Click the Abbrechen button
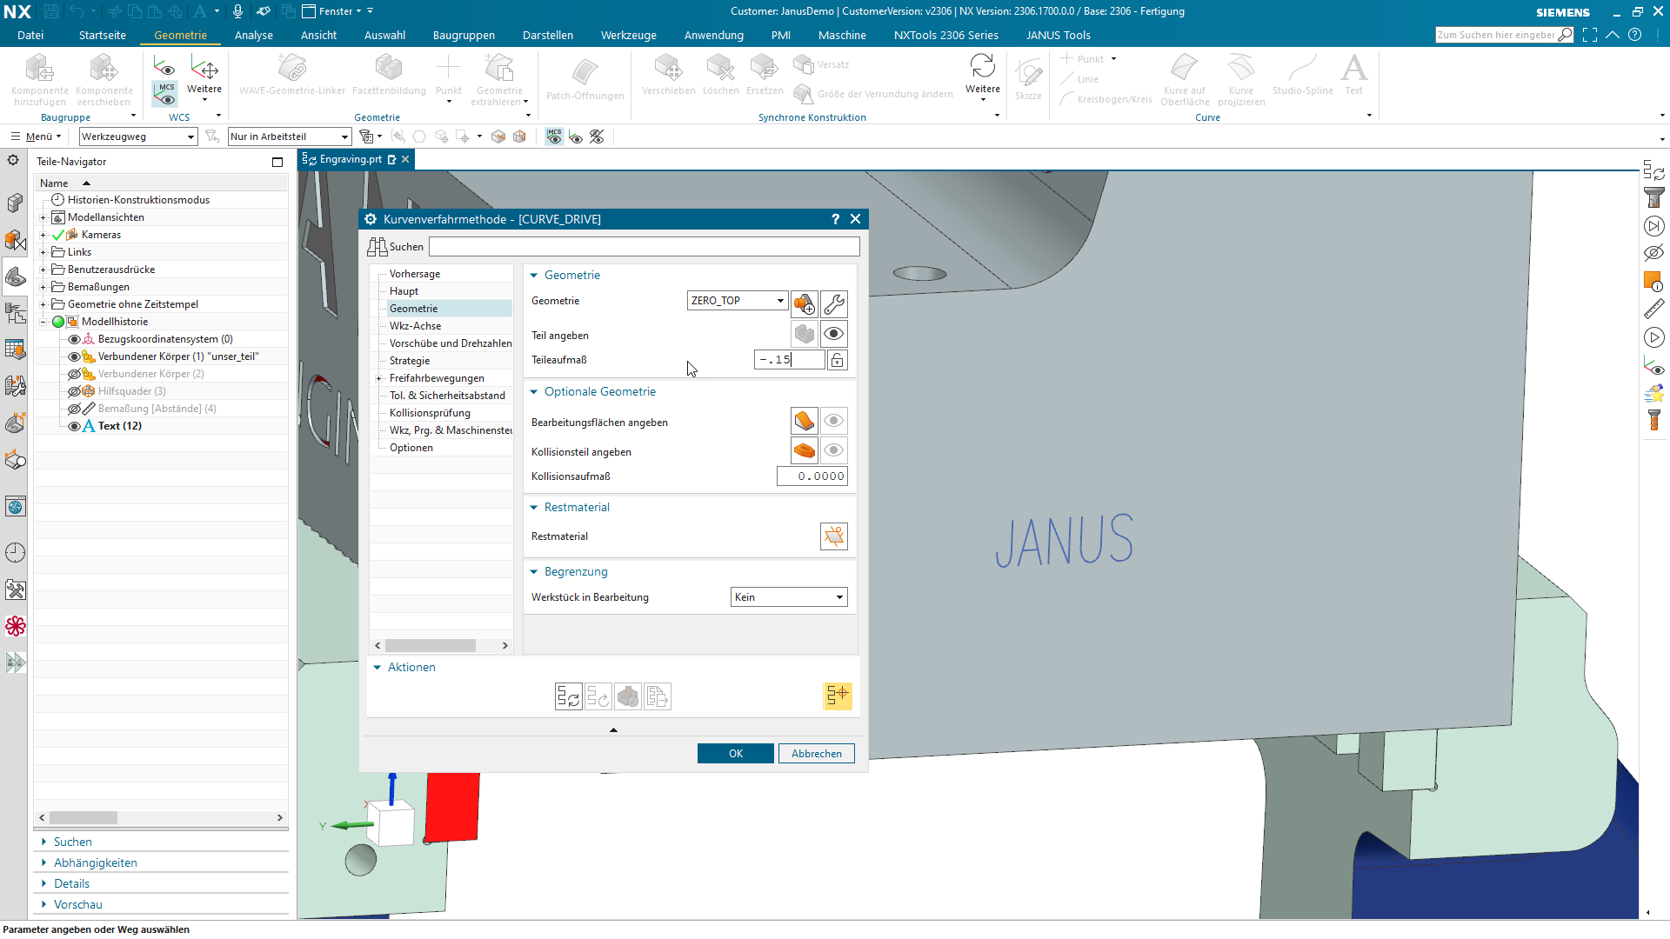1670x939 pixels. pos(817,754)
